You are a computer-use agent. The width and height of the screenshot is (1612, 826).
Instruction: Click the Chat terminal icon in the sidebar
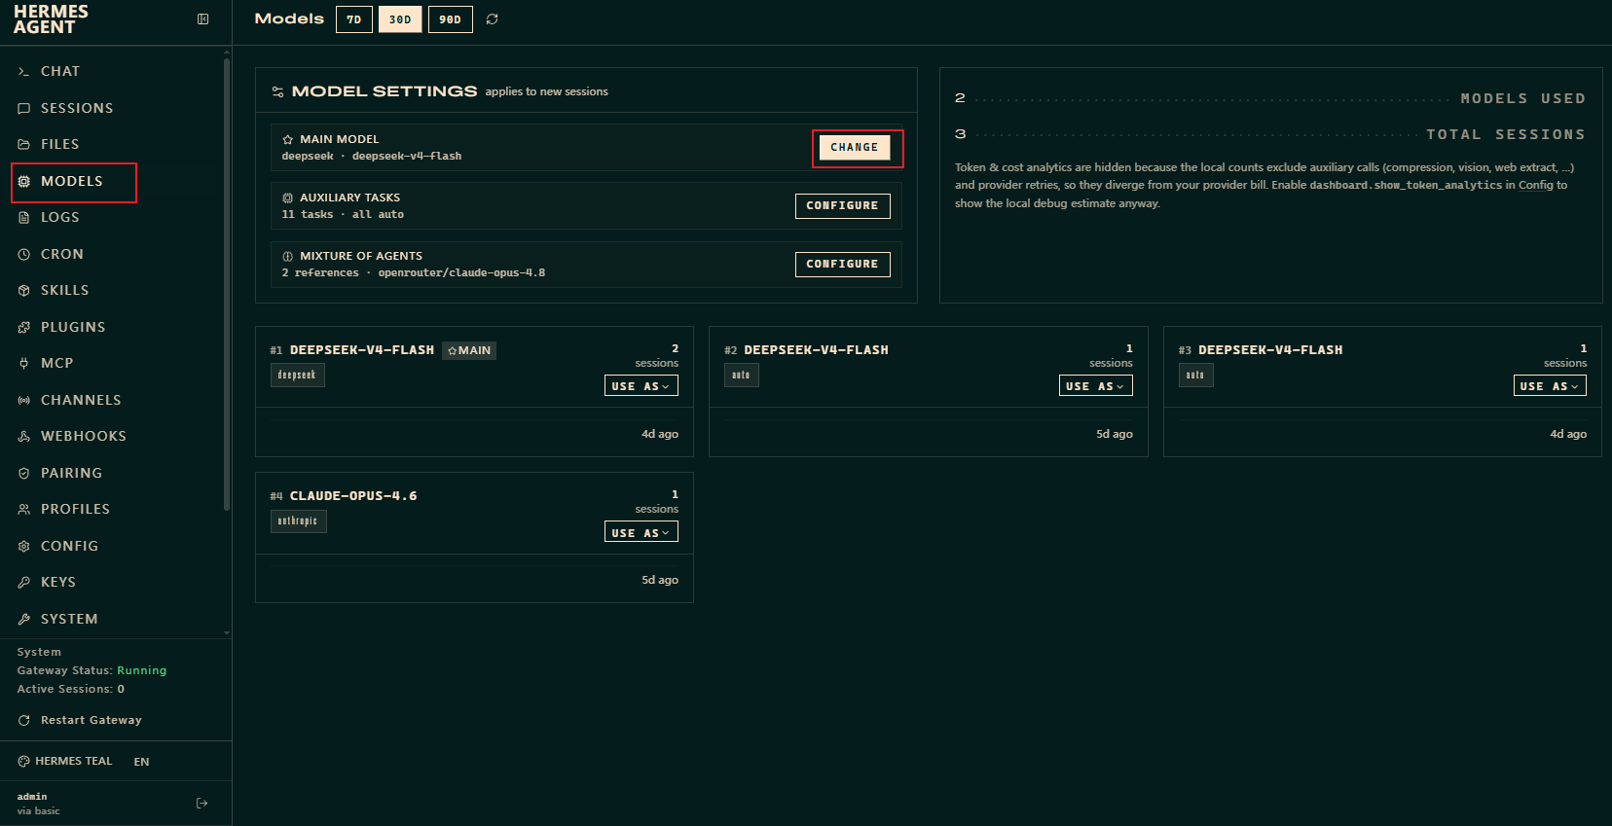(x=24, y=72)
